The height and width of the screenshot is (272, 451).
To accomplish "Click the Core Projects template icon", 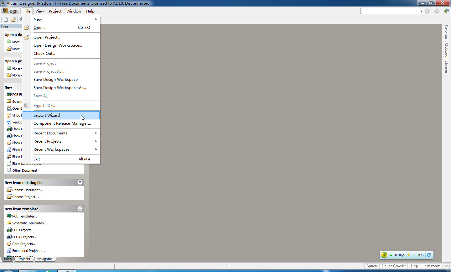I will (9, 244).
